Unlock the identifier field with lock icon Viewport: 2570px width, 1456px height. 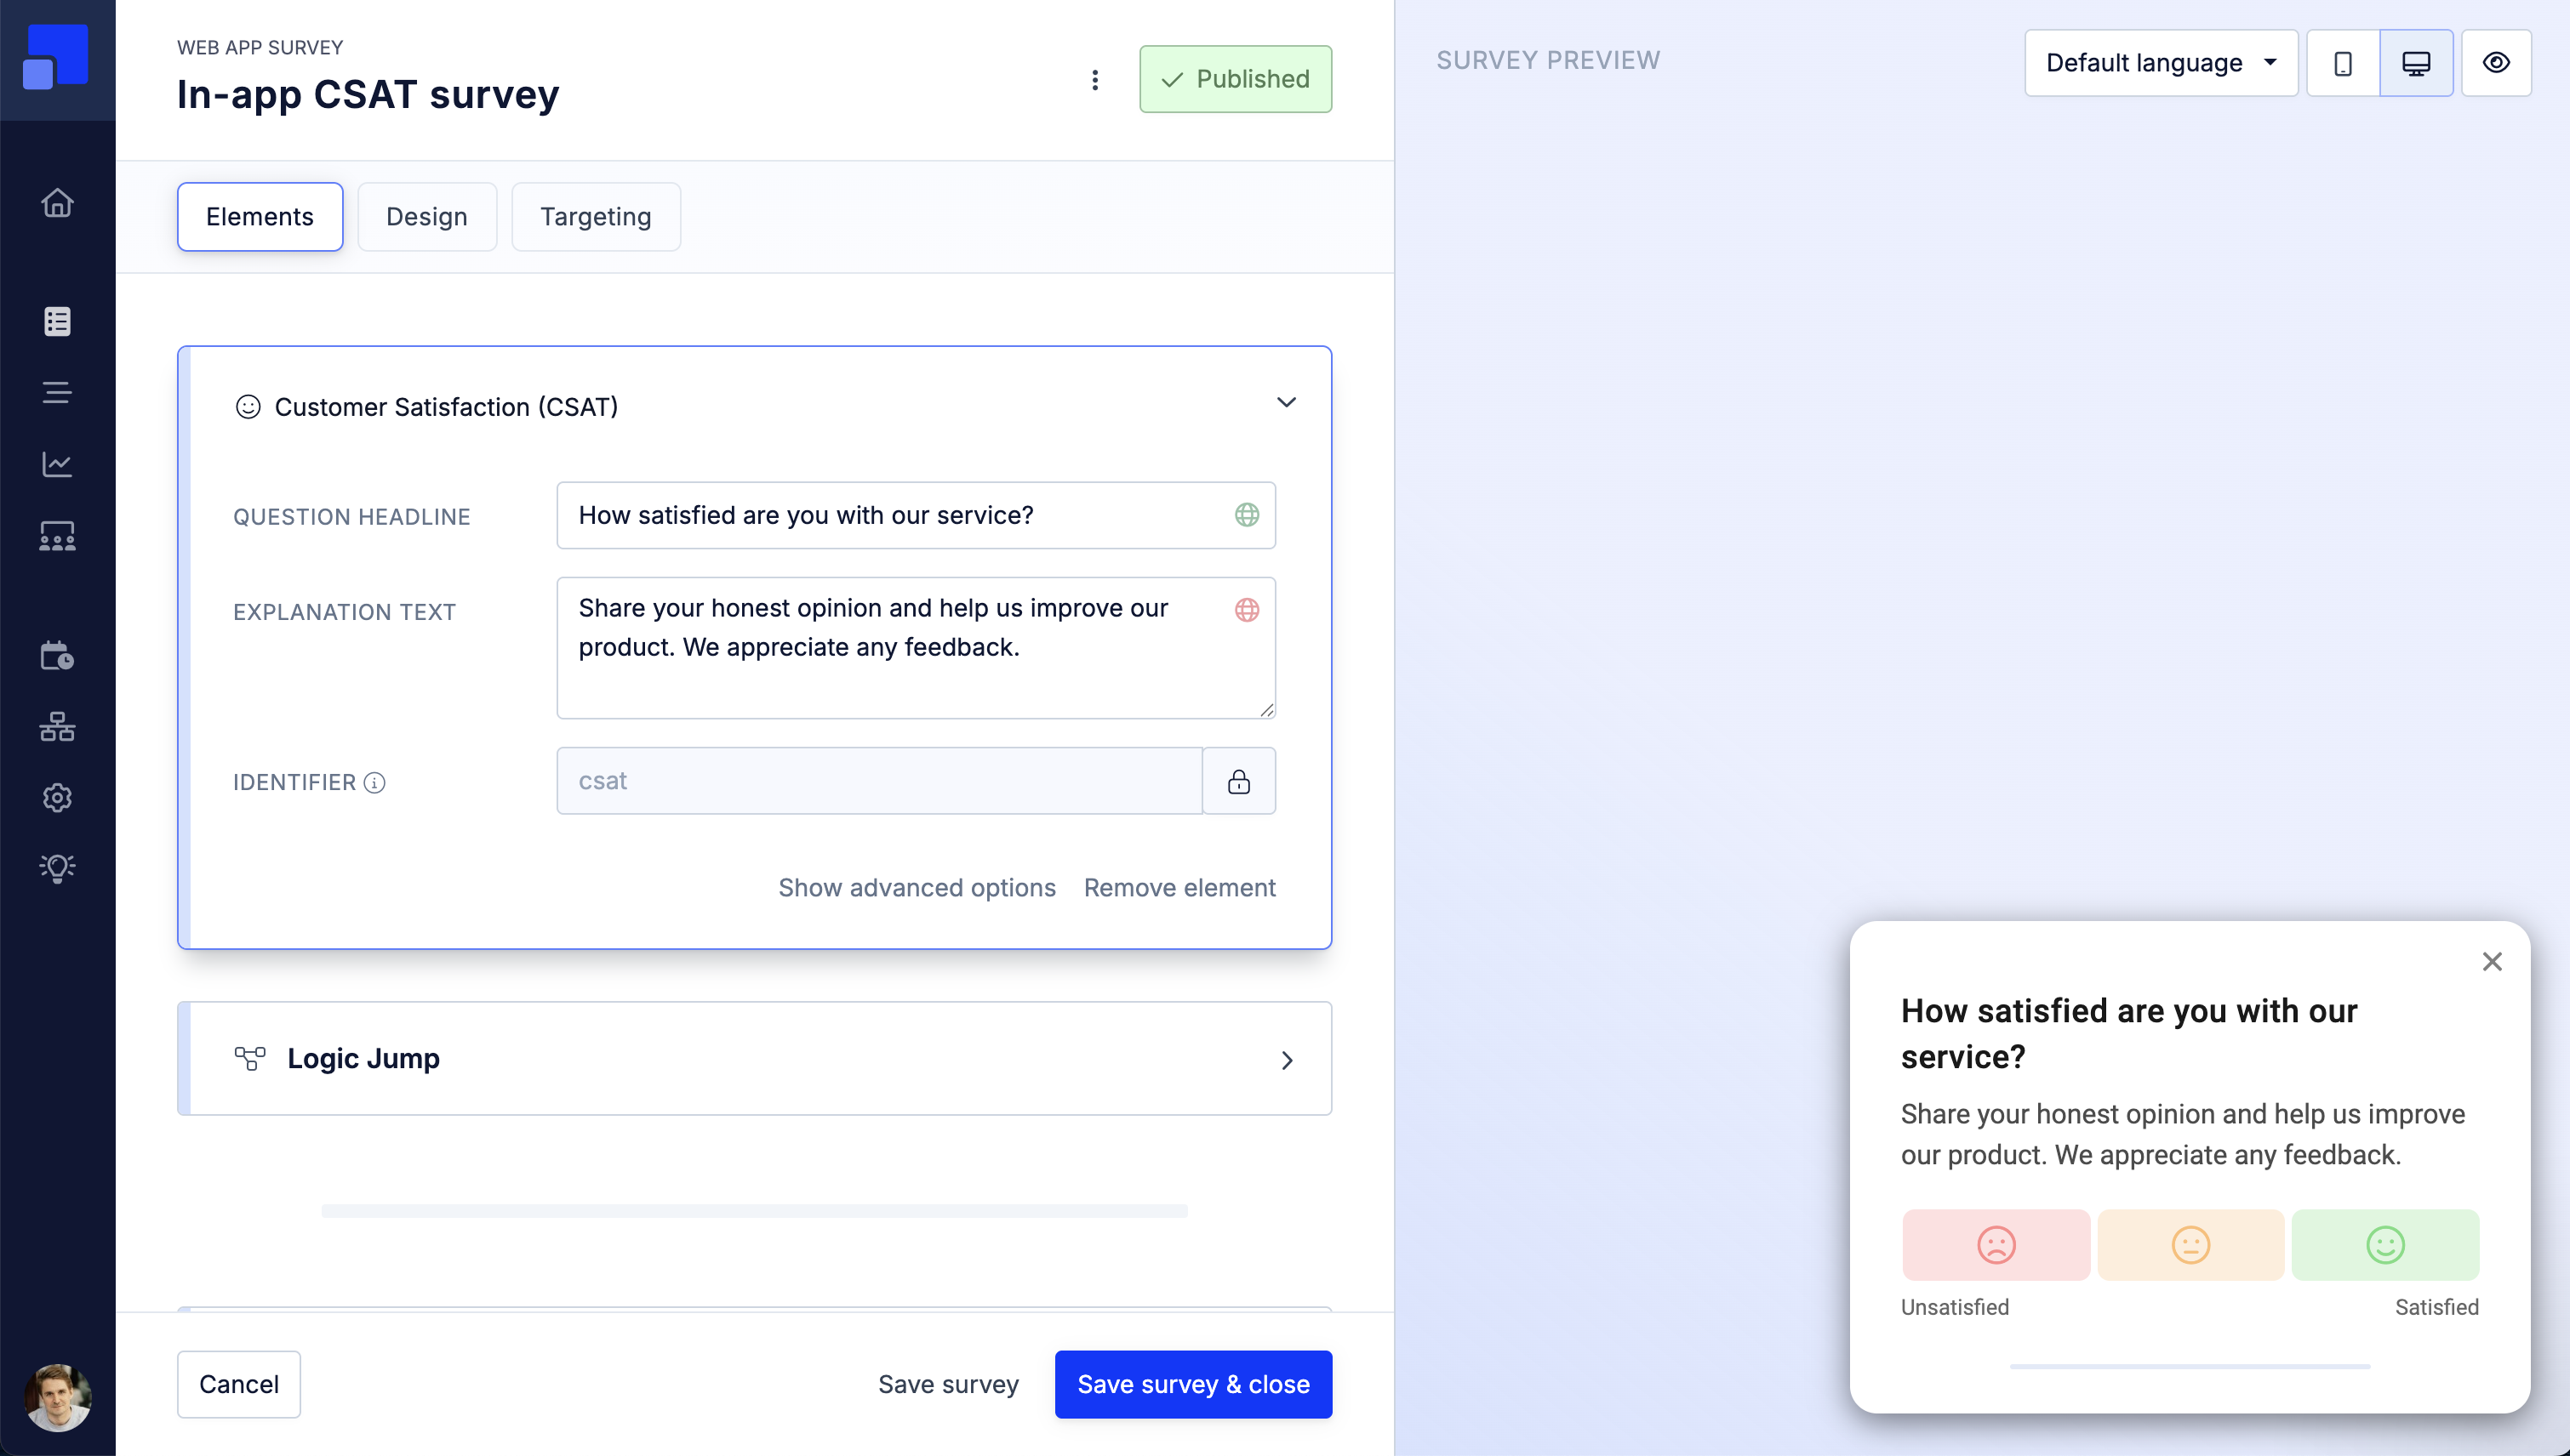coord(1238,781)
